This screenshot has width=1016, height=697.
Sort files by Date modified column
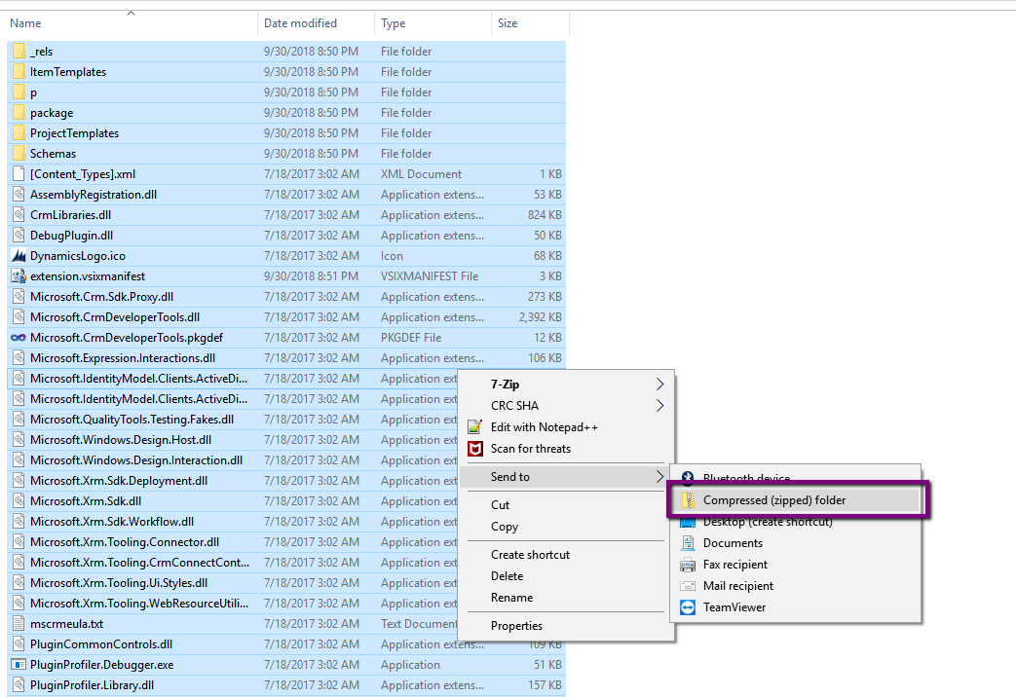tap(300, 23)
